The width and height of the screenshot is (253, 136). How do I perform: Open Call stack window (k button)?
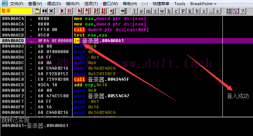coord(190,11)
